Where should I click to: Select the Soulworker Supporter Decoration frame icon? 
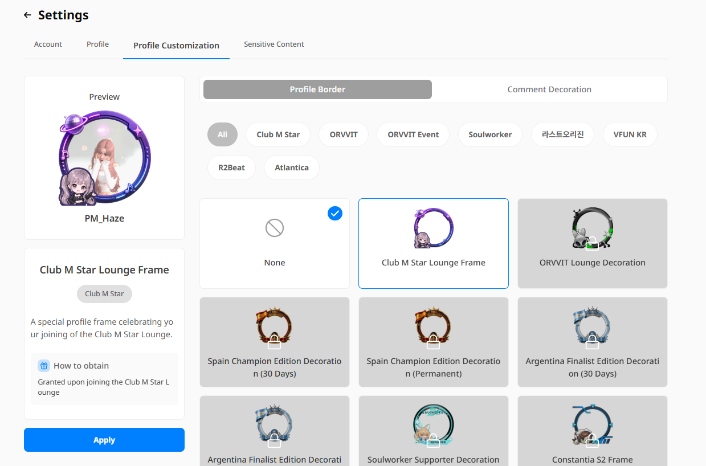click(x=434, y=426)
